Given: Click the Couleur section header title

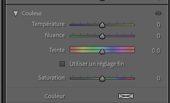Looking at the screenshot, I should (x=32, y=14).
